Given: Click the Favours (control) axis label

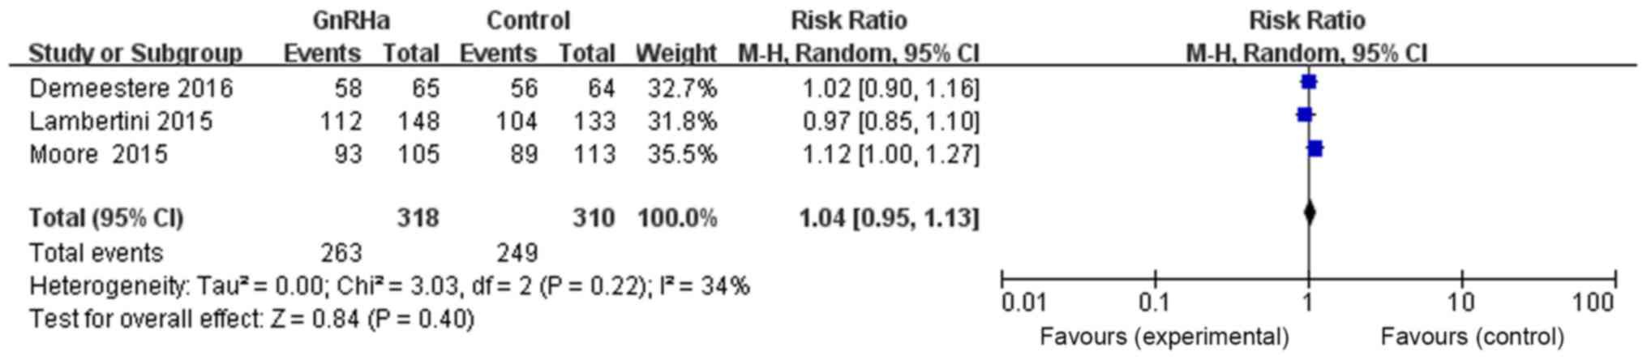Looking at the screenshot, I should tap(1472, 336).
